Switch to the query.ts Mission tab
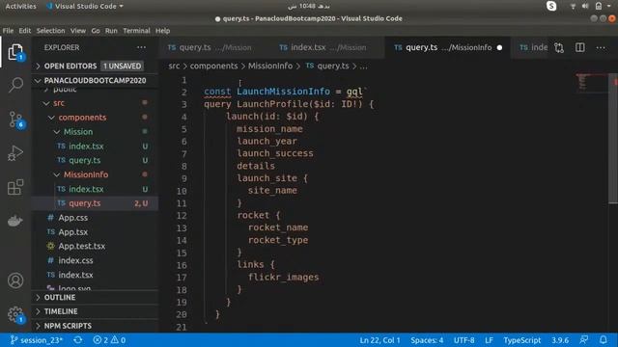Image resolution: width=618 pixels, height=347 pixels. point(214,47)
